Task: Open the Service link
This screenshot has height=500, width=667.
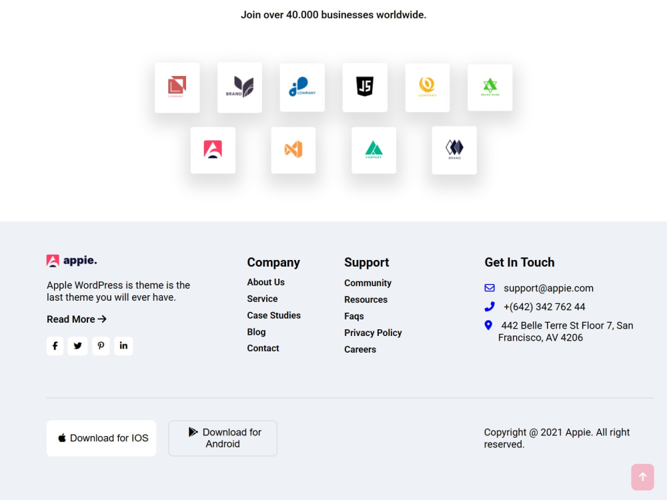Action: tap(262, 299)
